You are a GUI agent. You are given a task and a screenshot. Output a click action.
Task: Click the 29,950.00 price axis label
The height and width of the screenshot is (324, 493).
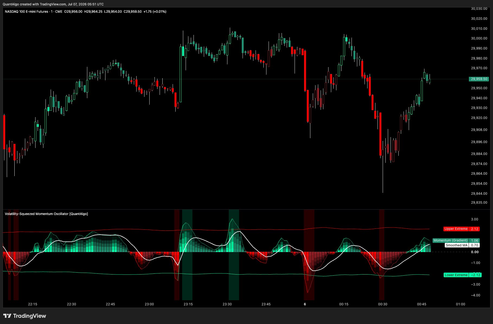(479, 88)
